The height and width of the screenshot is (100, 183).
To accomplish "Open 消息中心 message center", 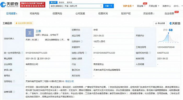I will 167,6.
